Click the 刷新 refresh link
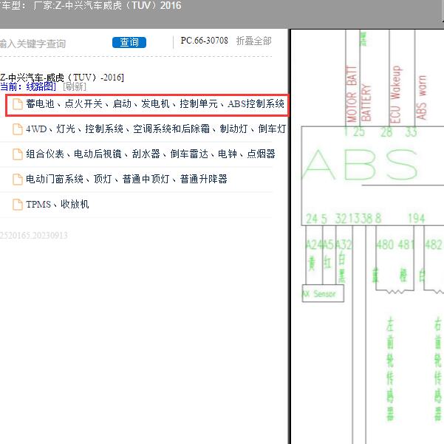 [75, 86]
